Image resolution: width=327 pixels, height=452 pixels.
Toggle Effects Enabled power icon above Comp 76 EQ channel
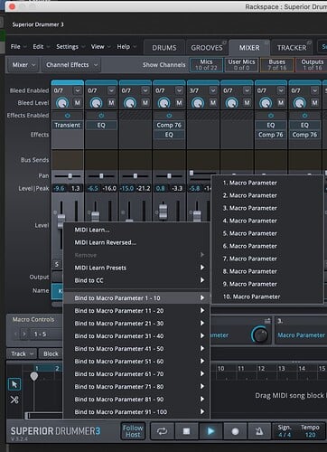[169, 116]
